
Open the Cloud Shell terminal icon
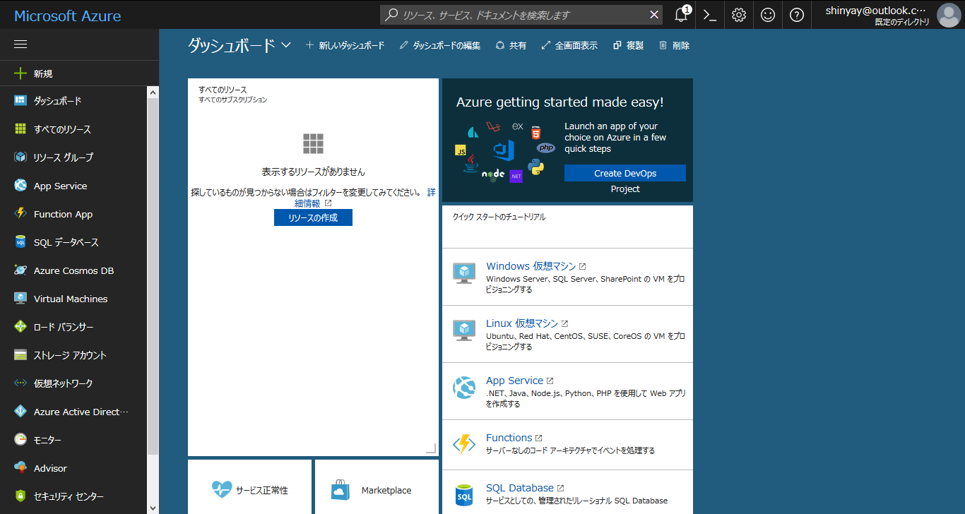click(x=710, y=14)
